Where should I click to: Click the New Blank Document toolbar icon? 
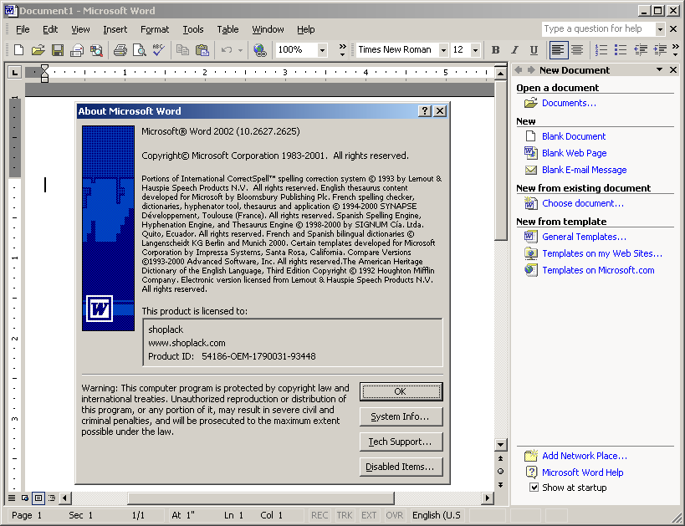(x=18, y=50)
